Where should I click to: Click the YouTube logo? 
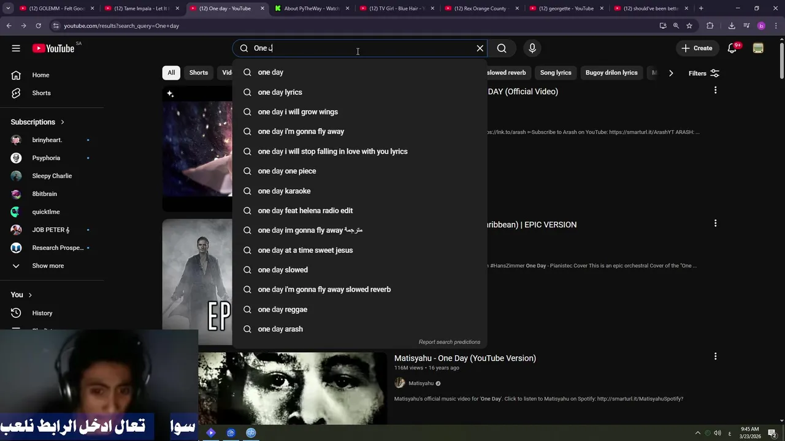pos(53,48)
